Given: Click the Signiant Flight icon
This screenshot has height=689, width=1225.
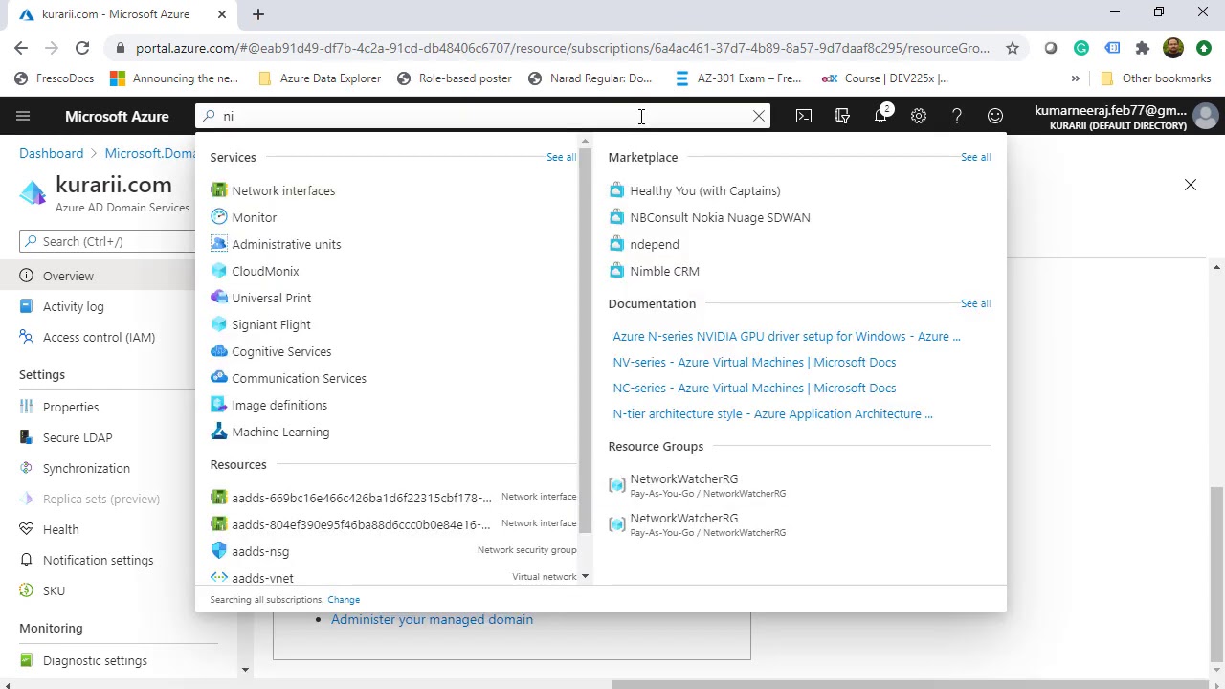Looking at the screenshot, I should [219, 324].
